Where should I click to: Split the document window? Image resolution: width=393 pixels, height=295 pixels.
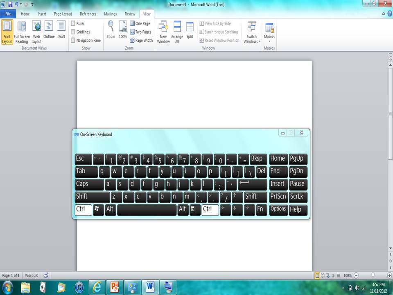[x=190, y=29]
